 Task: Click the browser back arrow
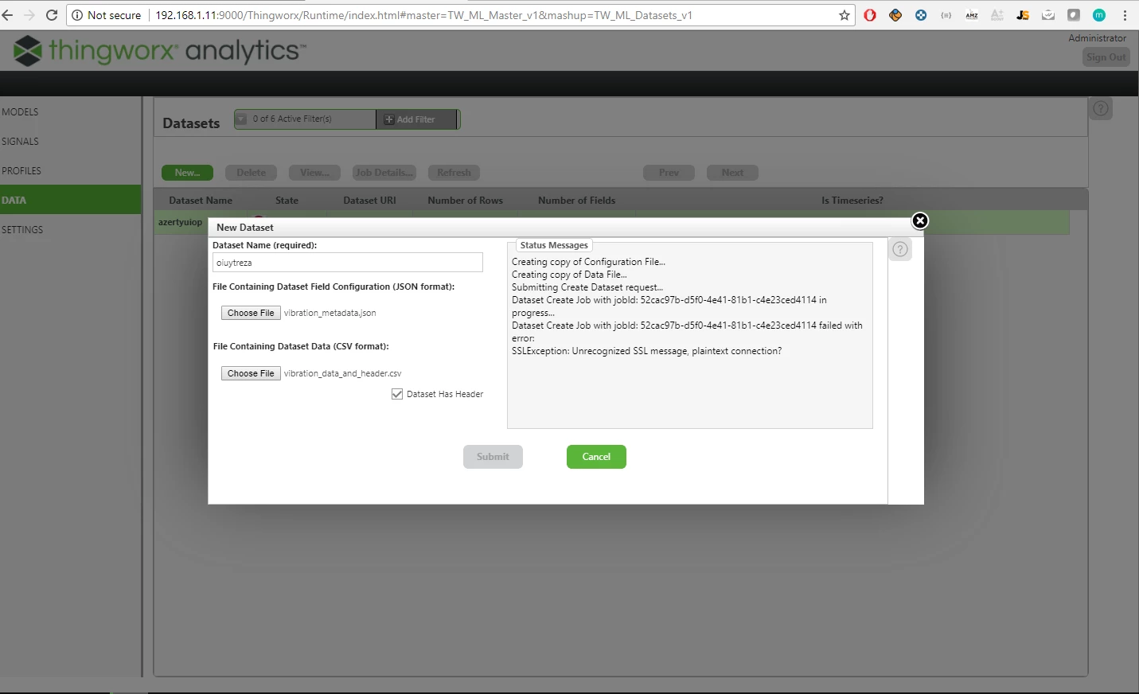pyautogui.click(x=7, y=15)
